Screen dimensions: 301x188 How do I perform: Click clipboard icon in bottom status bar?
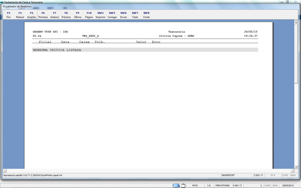coord(183,186)
